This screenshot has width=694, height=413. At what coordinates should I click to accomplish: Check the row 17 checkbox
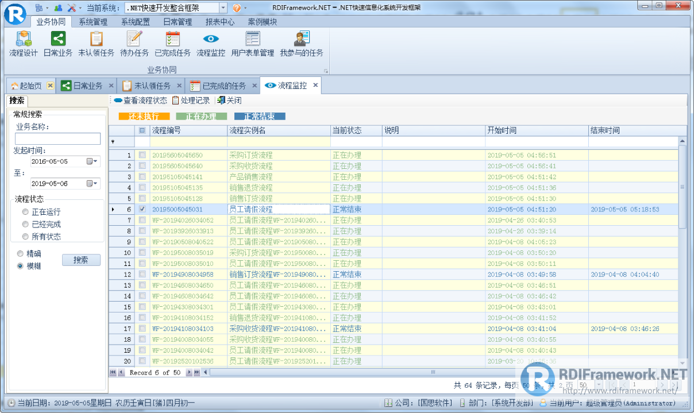click(142, 329)
